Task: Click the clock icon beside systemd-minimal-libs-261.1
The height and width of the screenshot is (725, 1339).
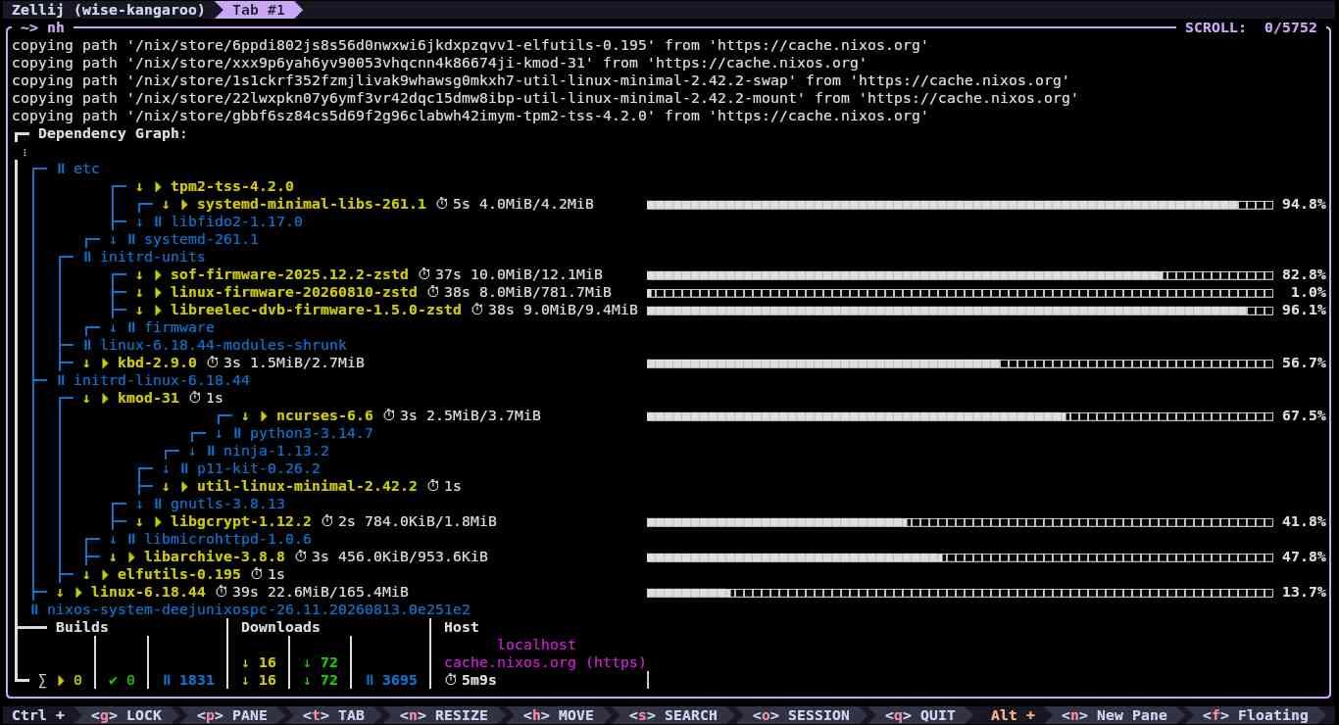Action: [441, 204]
